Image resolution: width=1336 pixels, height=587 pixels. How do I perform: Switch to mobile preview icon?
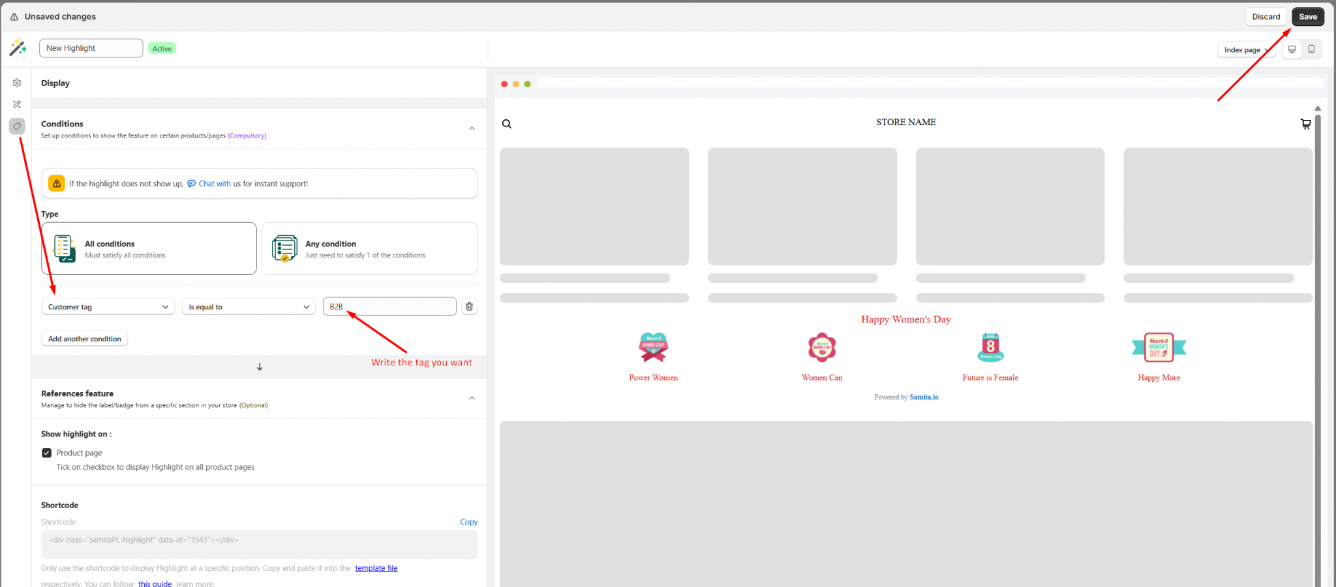click(1311, 50)
